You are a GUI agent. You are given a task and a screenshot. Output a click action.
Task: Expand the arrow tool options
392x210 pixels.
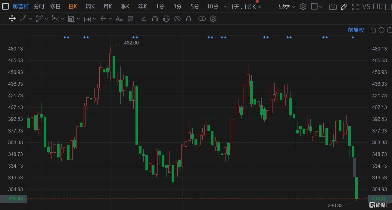click(x=110, y=19)
